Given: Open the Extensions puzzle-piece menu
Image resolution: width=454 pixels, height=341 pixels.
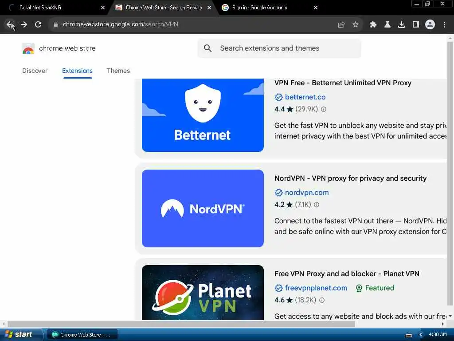Looking at the screenshot, I should pos(373,25).
